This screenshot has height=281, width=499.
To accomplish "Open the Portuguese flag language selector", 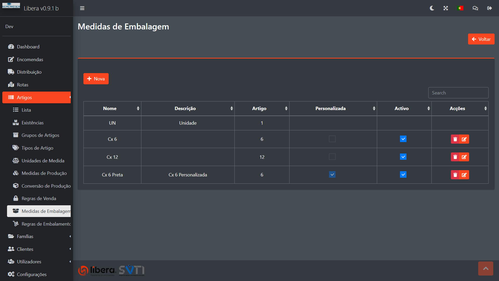I will [x=460, y=8].
